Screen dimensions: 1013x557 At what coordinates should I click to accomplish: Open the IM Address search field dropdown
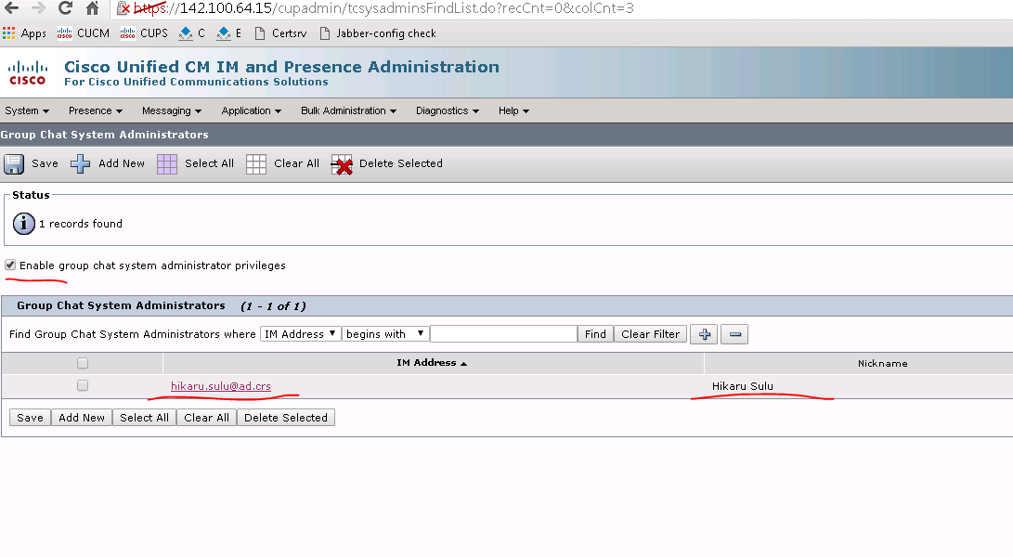pos(301,334)
